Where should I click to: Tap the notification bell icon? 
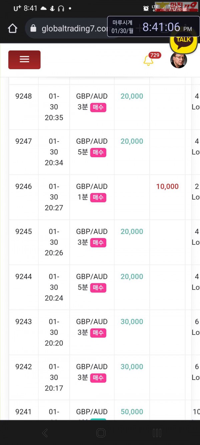(148, 61)
